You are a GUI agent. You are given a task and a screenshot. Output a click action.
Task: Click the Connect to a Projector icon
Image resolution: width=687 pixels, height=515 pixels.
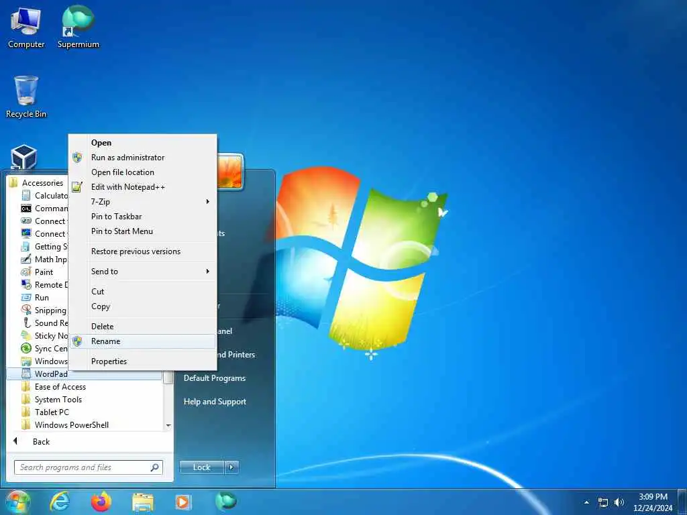[26, 221]
